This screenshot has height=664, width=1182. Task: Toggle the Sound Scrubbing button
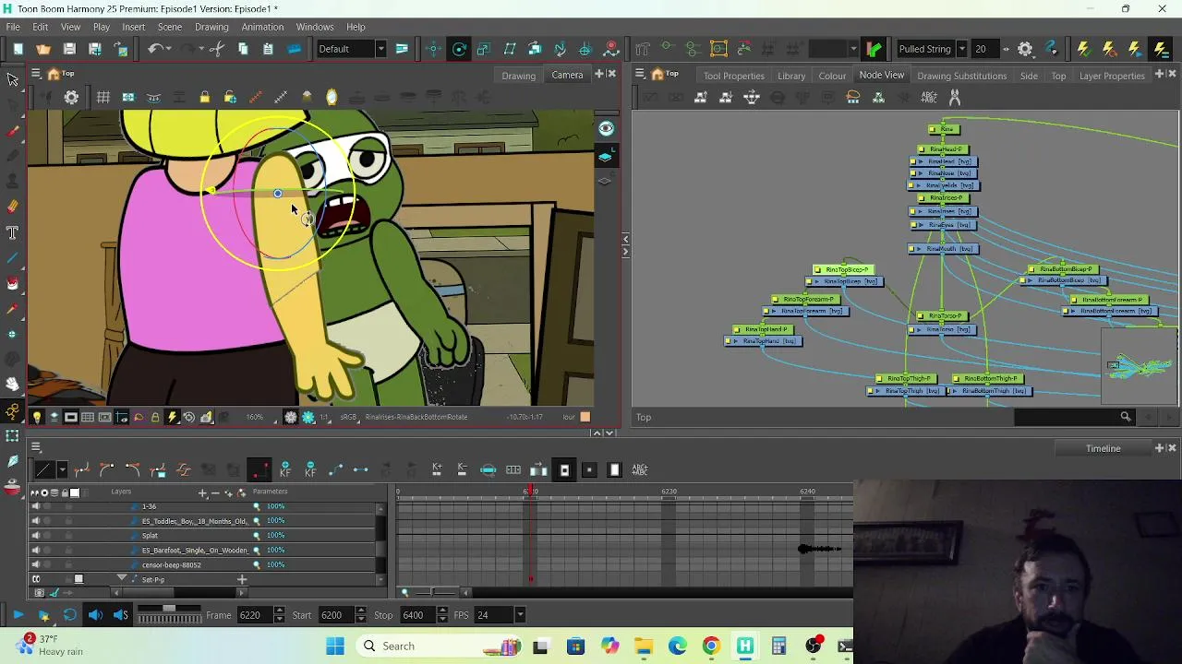coord(120,615)
